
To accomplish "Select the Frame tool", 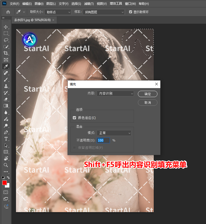I will (6, 60).
